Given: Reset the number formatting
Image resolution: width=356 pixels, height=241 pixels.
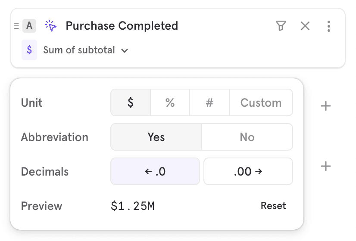Looking at the screenshot, I should point(273,206).
